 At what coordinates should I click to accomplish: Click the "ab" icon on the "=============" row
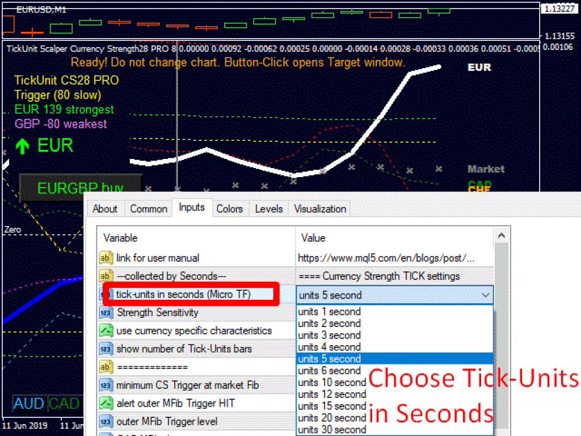(x=106, y=367)
